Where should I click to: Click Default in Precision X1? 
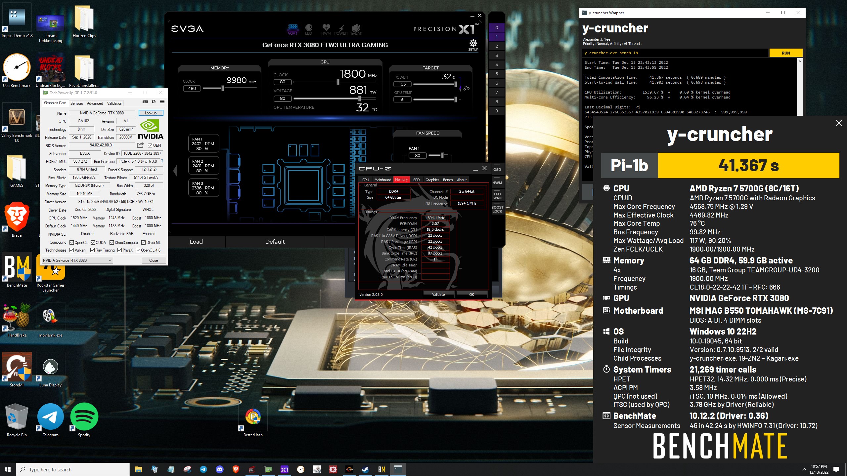click(275, 242)
